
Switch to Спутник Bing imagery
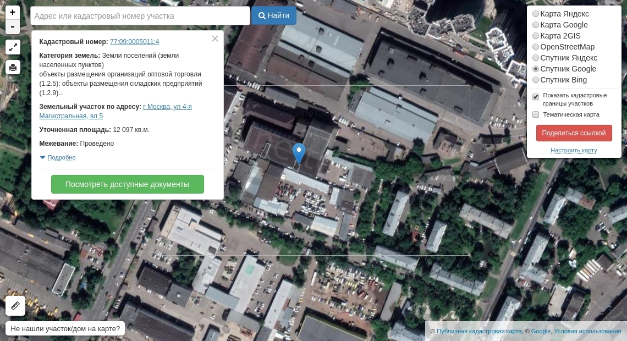click(x=536, y=80)
